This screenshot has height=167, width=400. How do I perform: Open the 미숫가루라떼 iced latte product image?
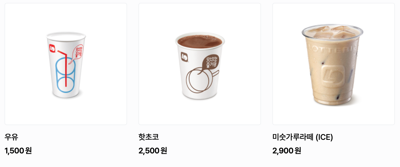click(334, 64)
